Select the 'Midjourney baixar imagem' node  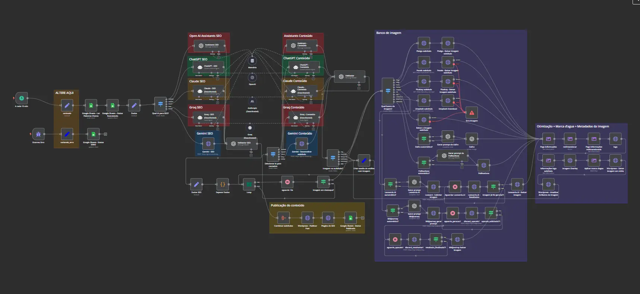point(457,240)
